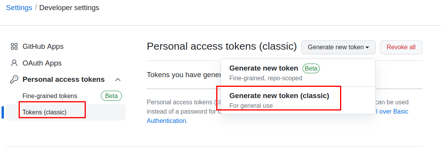This screenshot has width=441, height=164.
Task: Click the Personal access tokens sidebar label
Action: (64, 79)
